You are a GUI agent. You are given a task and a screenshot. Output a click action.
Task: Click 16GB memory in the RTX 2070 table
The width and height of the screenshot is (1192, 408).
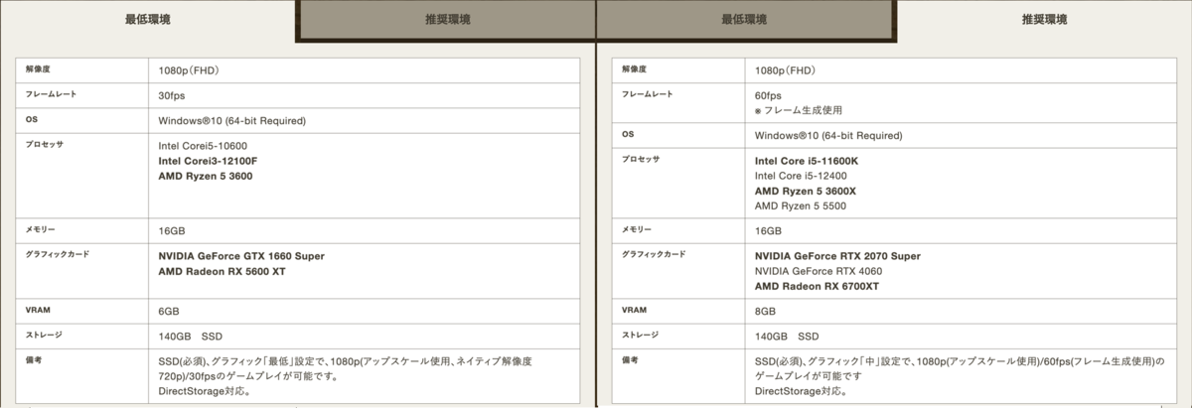pos(768,230)
